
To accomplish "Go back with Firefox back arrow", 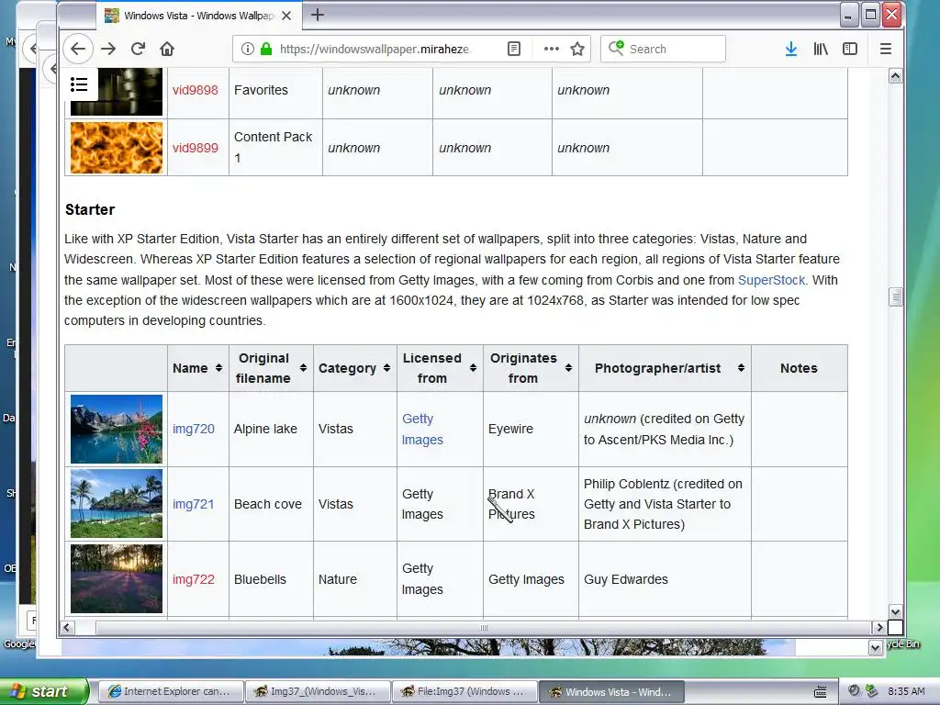I will [78, 49].
